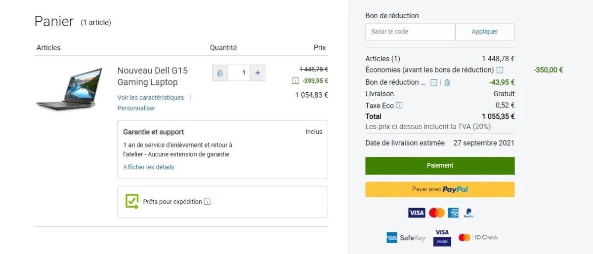Click the Panier page heading
The width and height of the screenshot is (593, 254).
point(54,21)
